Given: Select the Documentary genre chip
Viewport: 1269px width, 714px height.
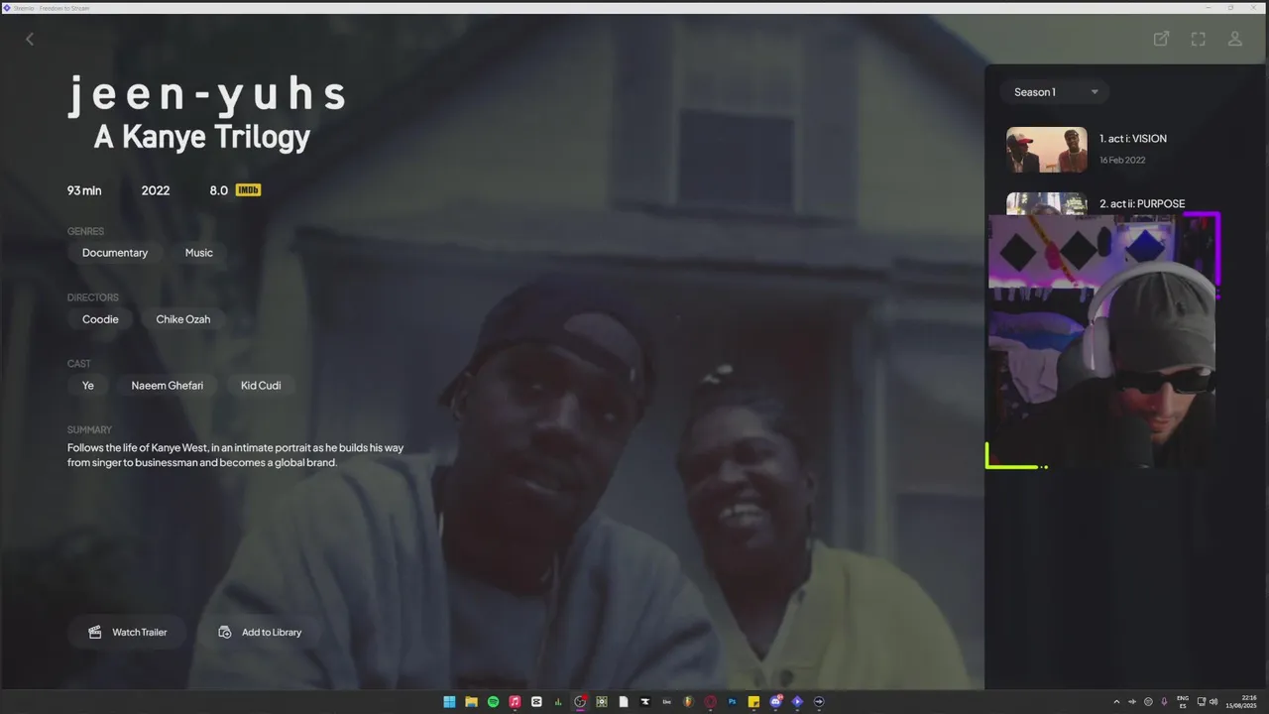Looking at the screenshot, I should click(115, 253).
